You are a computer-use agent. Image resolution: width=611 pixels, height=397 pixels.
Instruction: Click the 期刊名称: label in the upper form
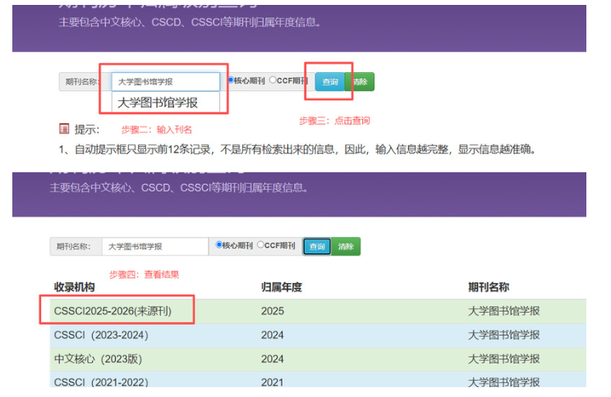point(82,82)
